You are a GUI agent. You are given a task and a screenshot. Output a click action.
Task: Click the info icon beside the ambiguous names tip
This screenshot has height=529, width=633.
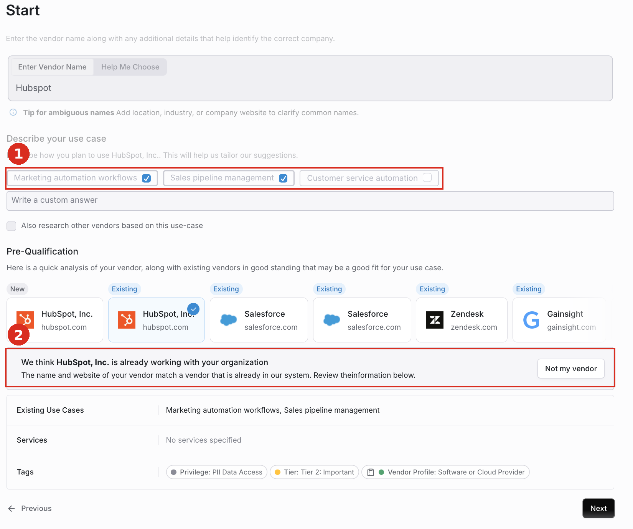point(13,112)
